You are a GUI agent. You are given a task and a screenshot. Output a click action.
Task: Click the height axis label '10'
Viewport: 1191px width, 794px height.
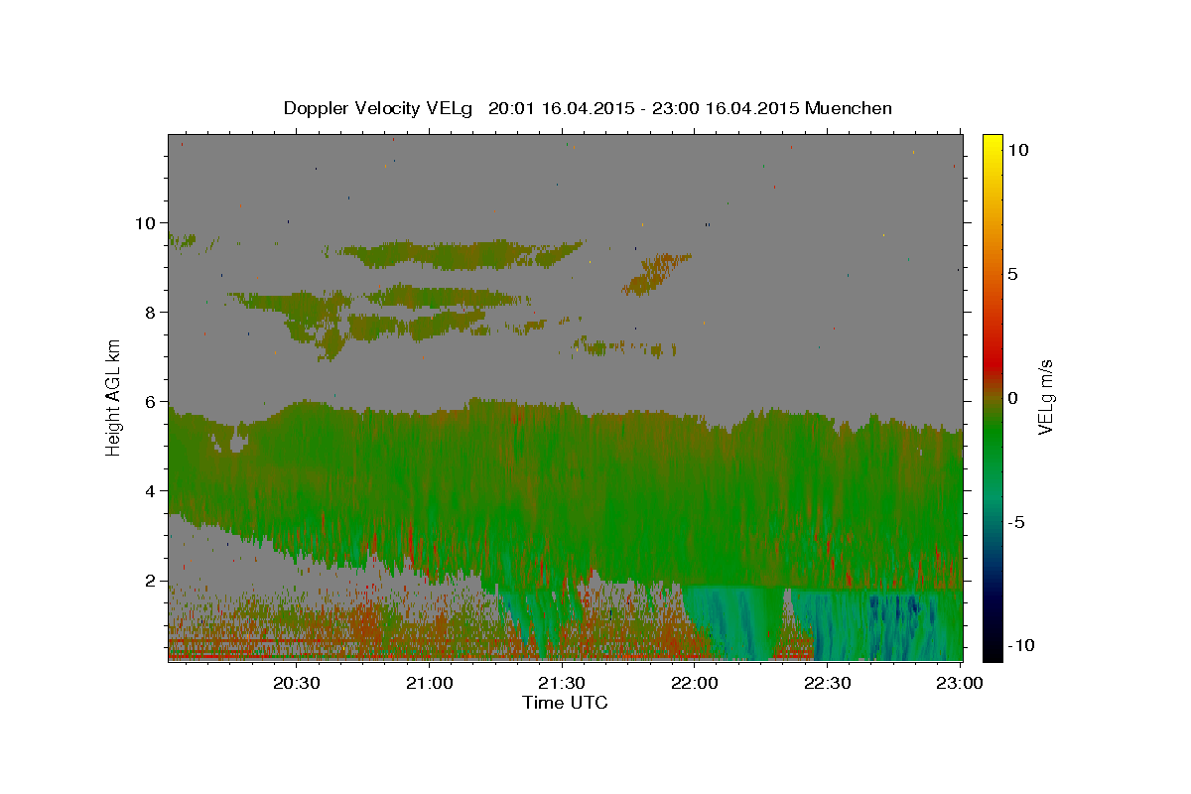pos(147,223)
